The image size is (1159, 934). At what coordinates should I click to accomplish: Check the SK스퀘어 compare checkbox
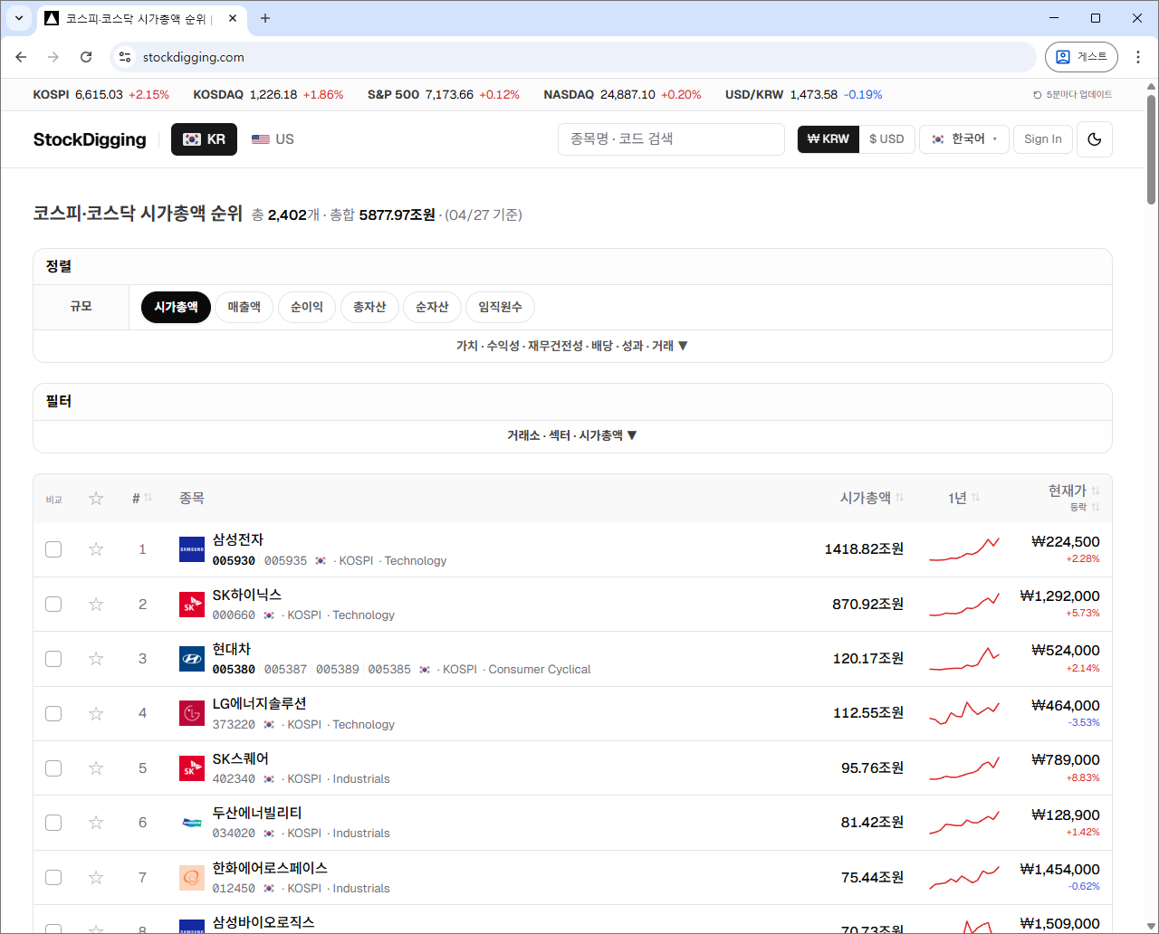[53, 768]
